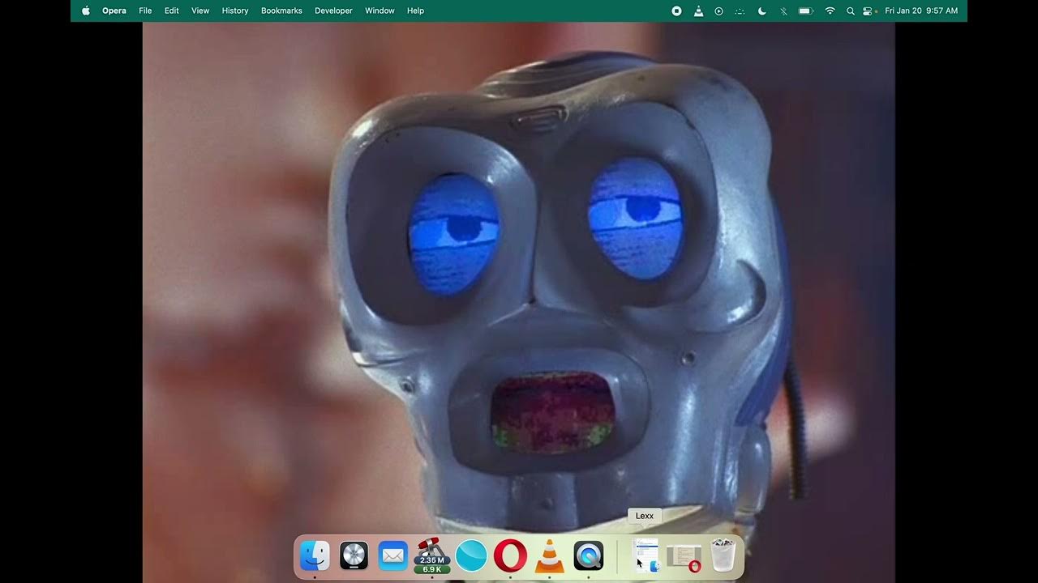Toggle Do Not Disturb moon icon
1038x583 pixels.
coord(761,11)
